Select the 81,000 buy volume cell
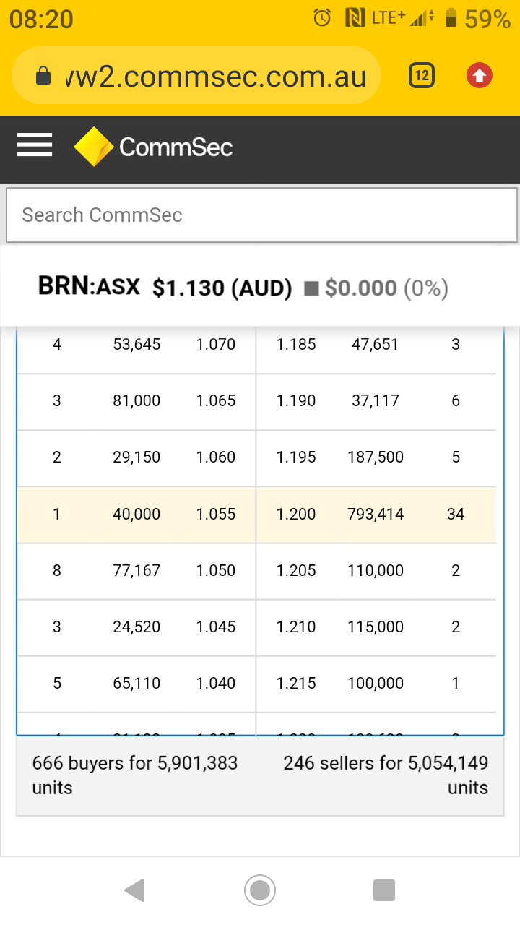520x925 pixels. [x=136, y=401]
